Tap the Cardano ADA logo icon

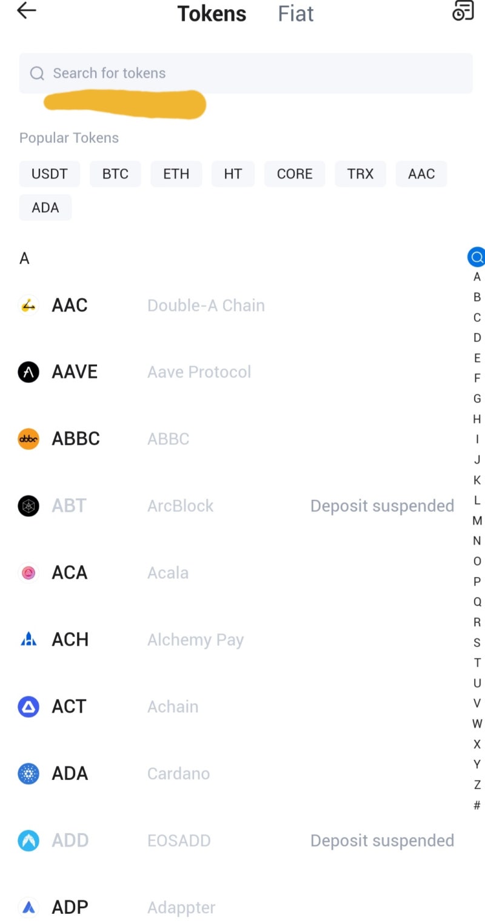click(28, 774)
